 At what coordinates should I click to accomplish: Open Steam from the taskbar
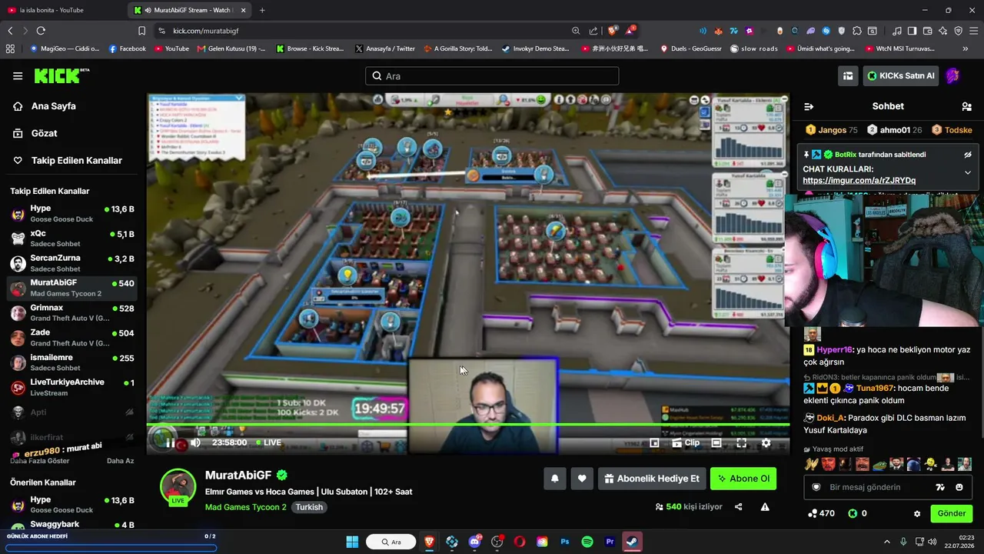click(x=632, y=542)
